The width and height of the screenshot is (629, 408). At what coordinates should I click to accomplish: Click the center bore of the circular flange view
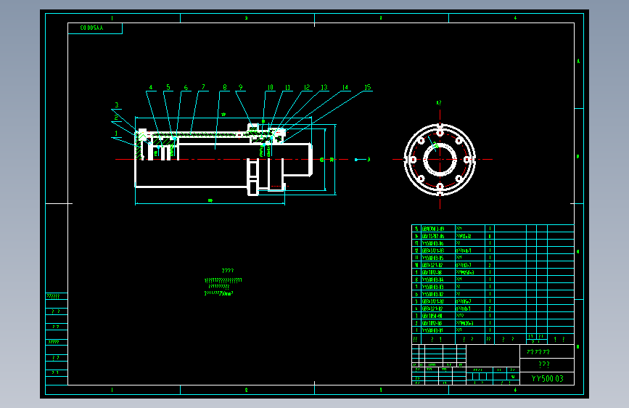pyautogui.click(x=440, y=160)
